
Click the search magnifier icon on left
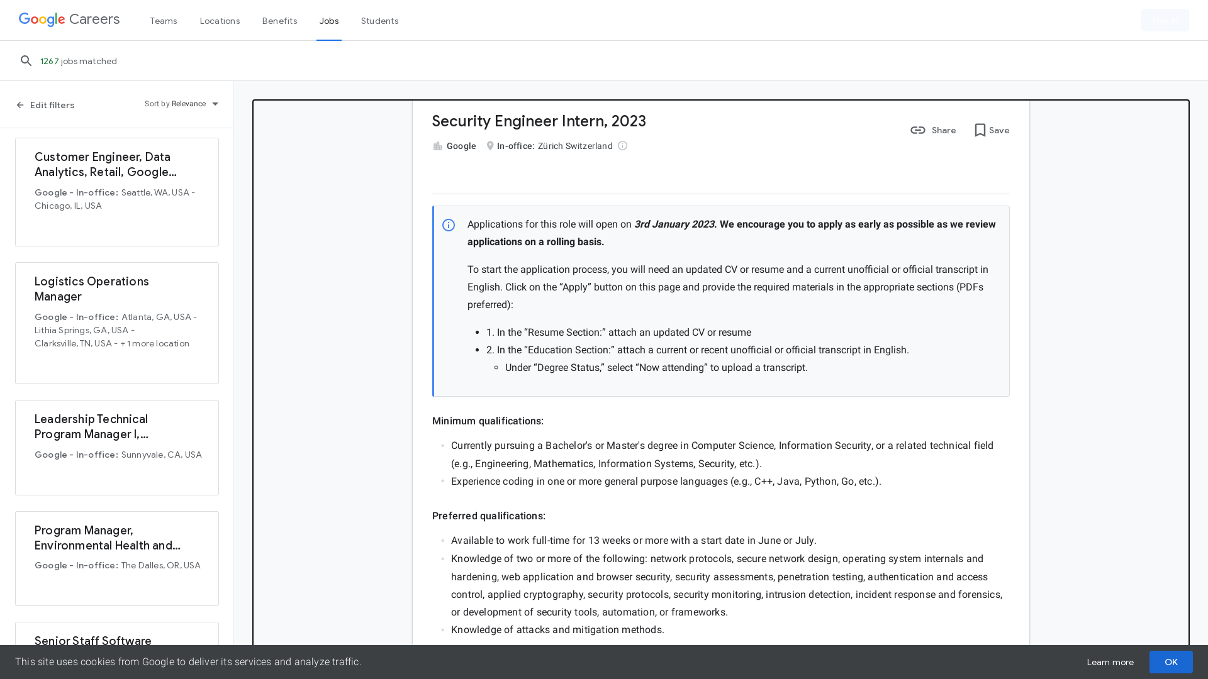[x=26, y=60]
